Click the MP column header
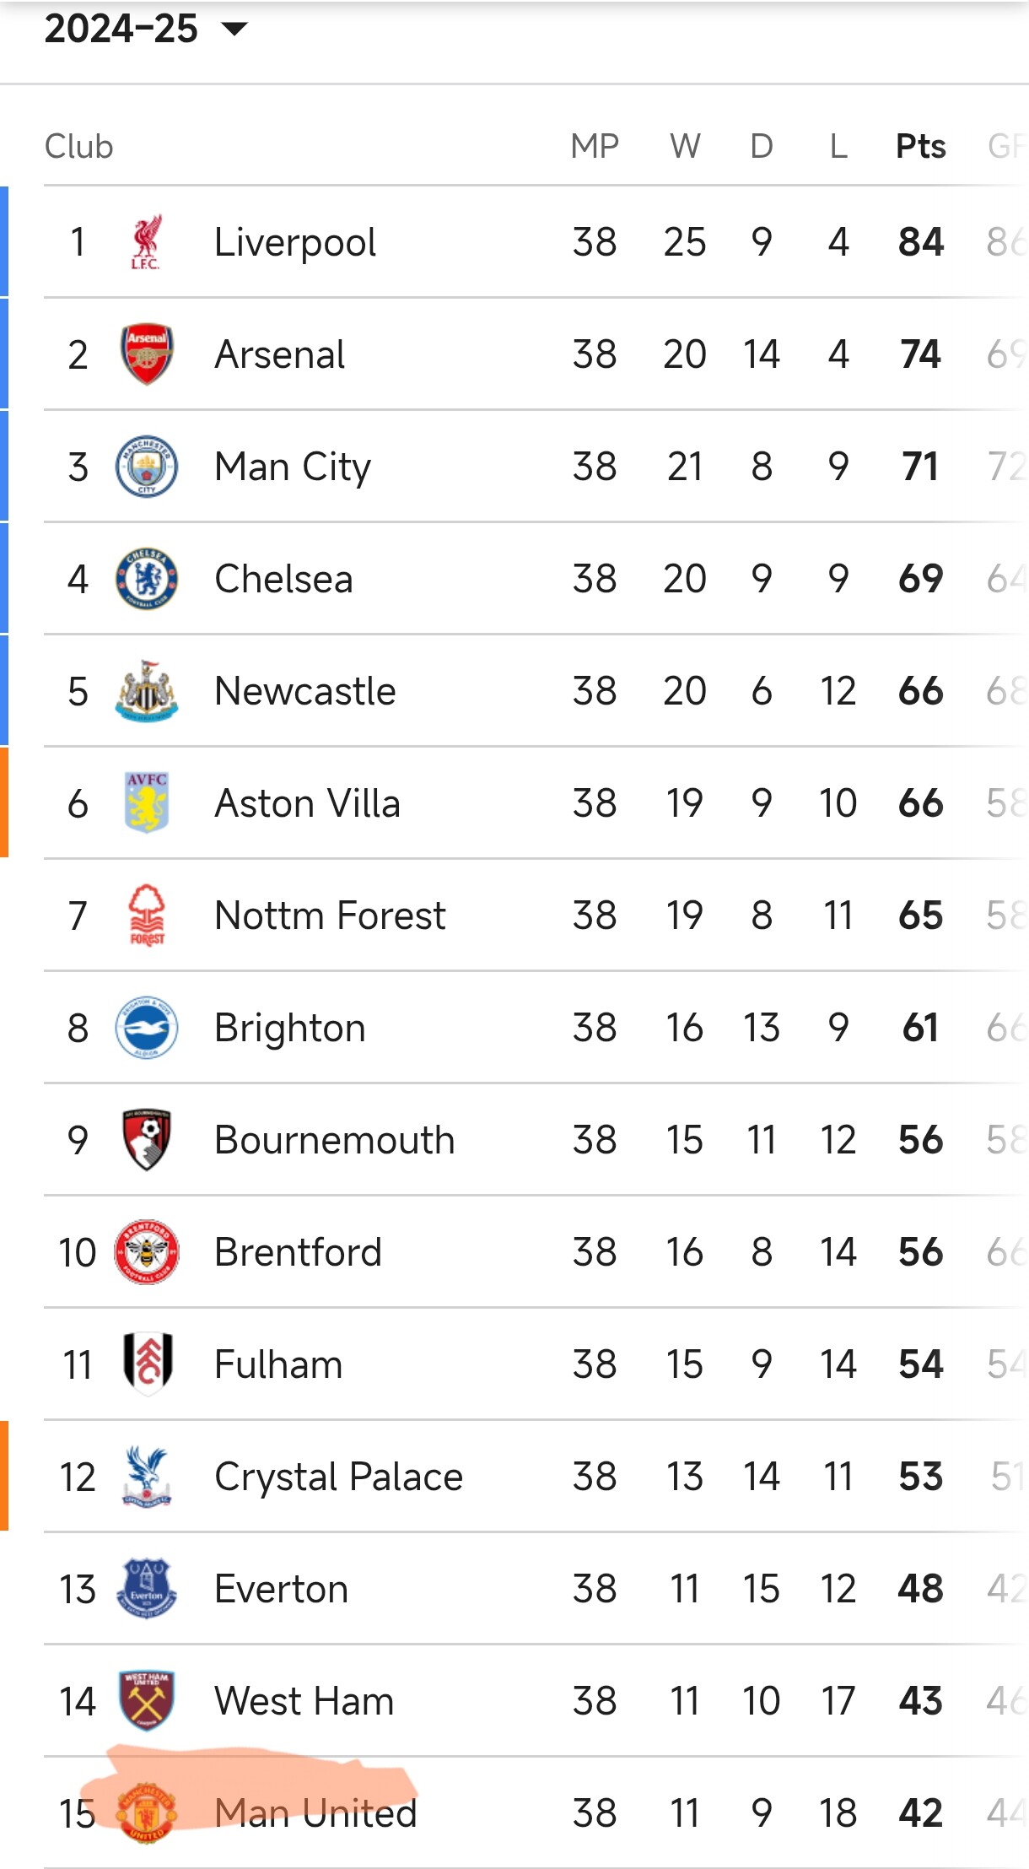The width and height of the screenshot is (1029, 1869). 595,146
